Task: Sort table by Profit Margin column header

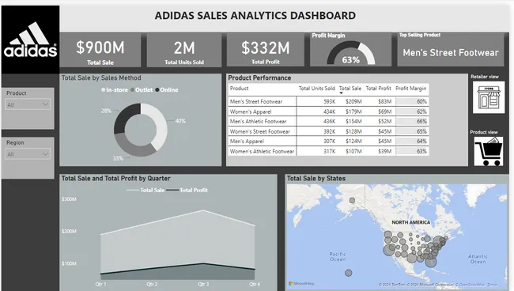Action: coord(410,89)
